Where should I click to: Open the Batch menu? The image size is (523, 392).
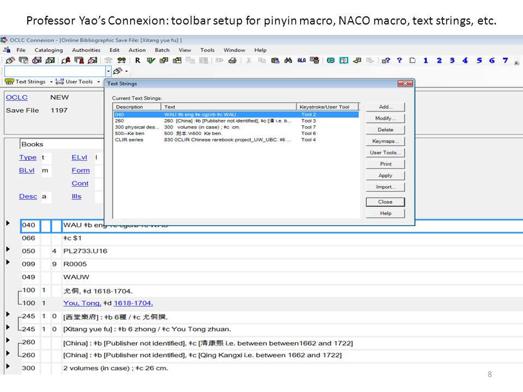(x=162, y=50)
